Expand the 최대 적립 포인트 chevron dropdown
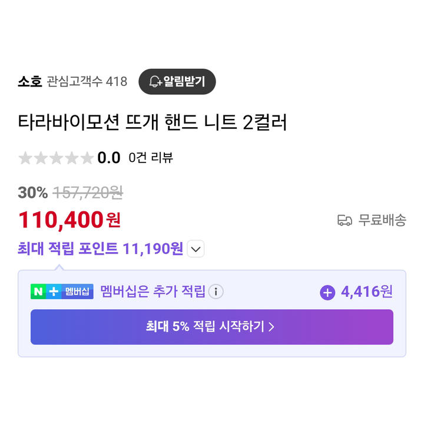 tap(196, 249)
